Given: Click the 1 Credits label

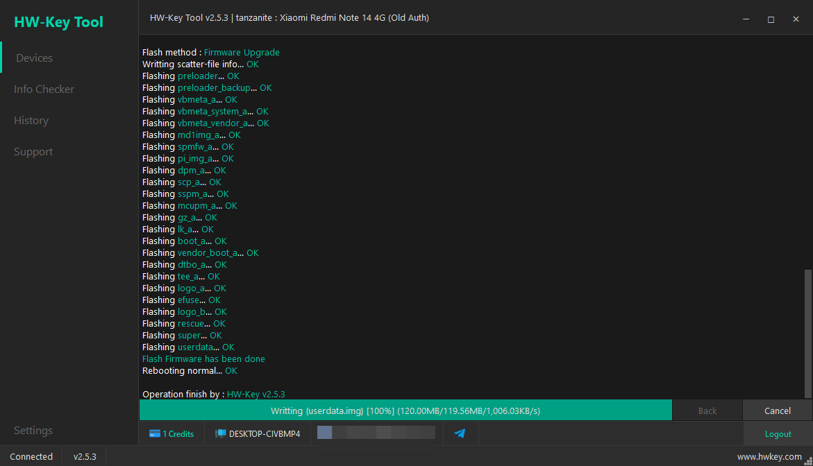Looking at the screenshot, I should point(178,434).
